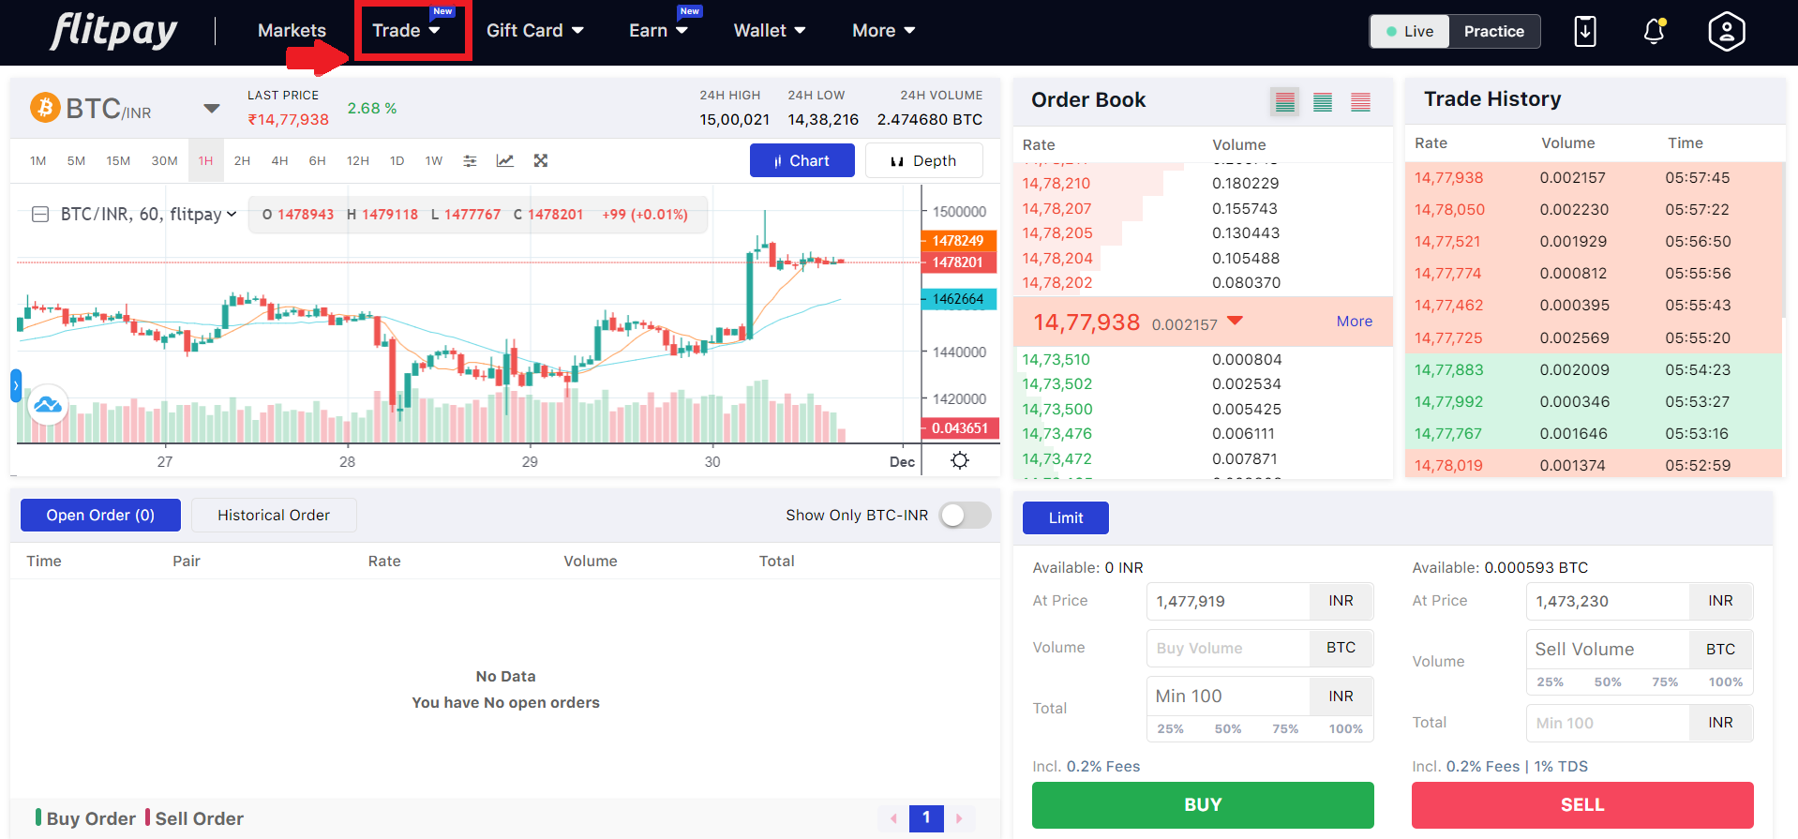1798x839 pixels.
Task: Select 1M timeframe
Action: [x=38, y=161]
